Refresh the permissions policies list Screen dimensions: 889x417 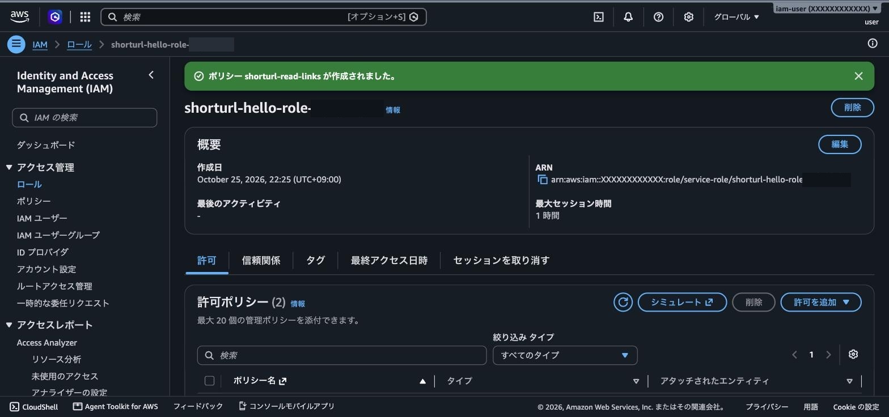pos(623,302)
